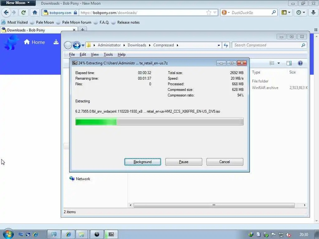Viewport: 319px width, 239px height.
Task: Click the download icon beside Home on the webpage
Action: pyautogui.click(x=56, y=42)
